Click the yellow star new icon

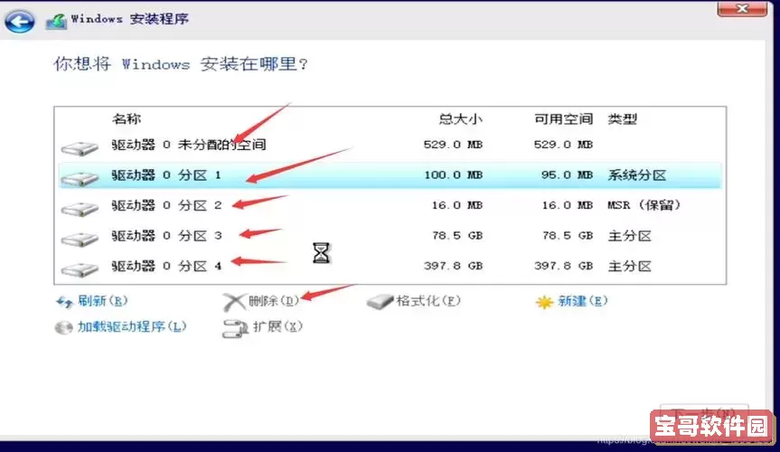(x=545, y=302)
